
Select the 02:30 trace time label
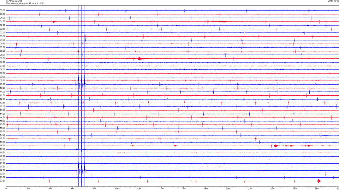3,29
